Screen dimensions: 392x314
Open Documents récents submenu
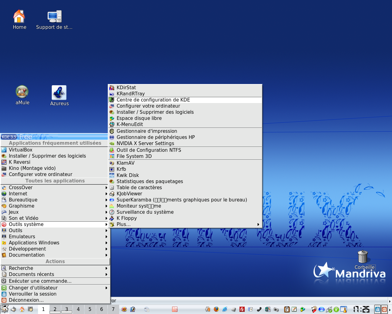[55, 274]
